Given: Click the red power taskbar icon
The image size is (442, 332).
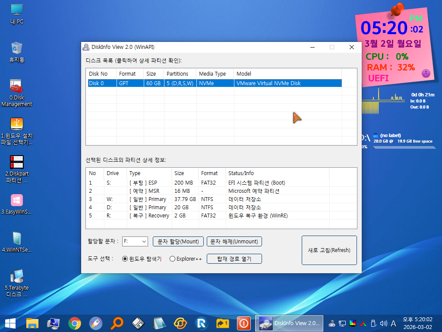Looking at the screenshot, I should [244, 323].
